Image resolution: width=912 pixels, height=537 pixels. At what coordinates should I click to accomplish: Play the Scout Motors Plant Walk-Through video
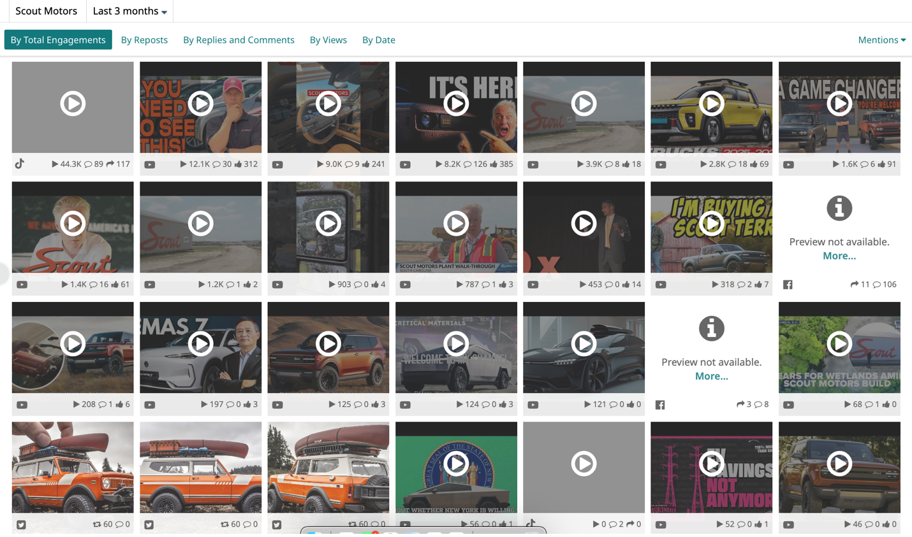456,224
